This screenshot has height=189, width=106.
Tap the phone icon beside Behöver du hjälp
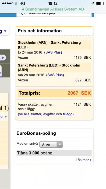(x=23, y=13)
